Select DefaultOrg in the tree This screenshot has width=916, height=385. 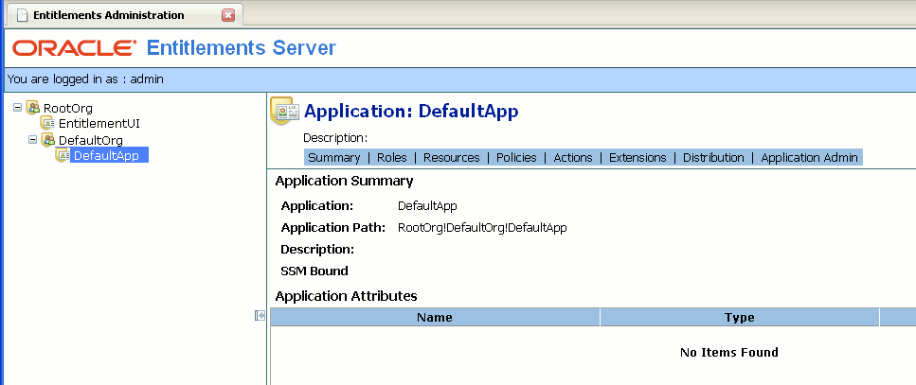coord(91,140)
